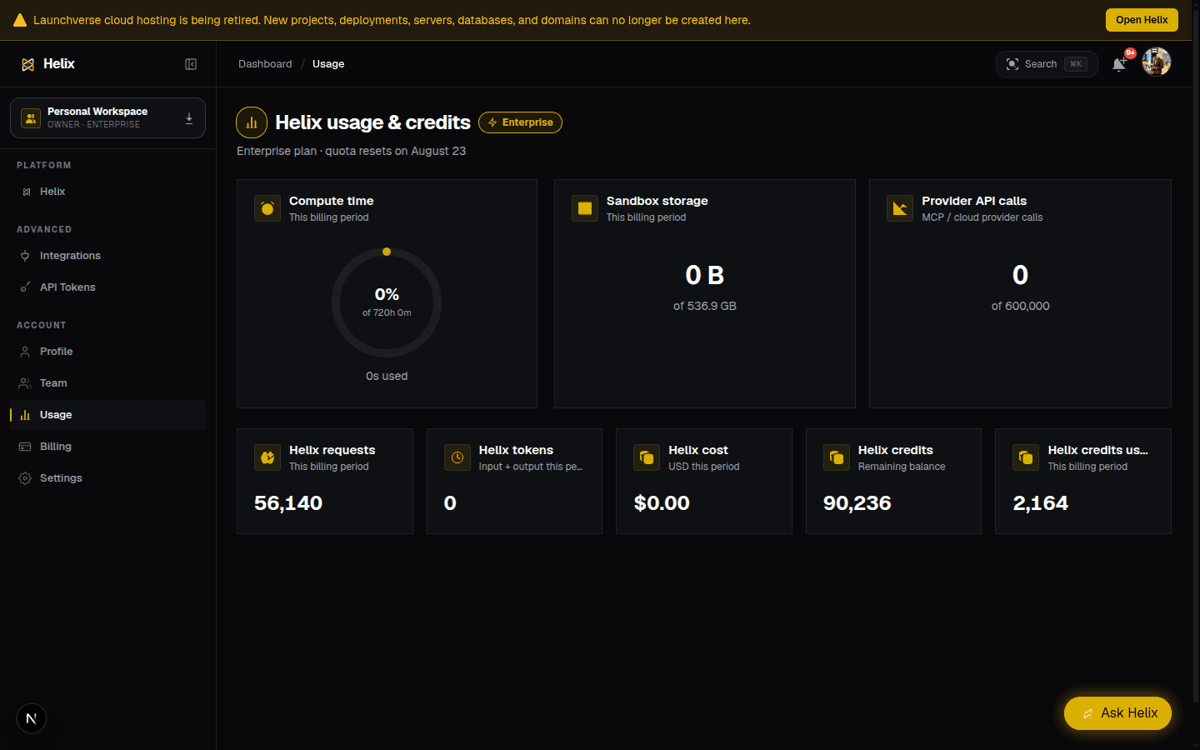Image resolution: width=1200 pixels, height=750 pixels.
Task: Select the Usage sidebar item
Action: [x=107, y=415]
